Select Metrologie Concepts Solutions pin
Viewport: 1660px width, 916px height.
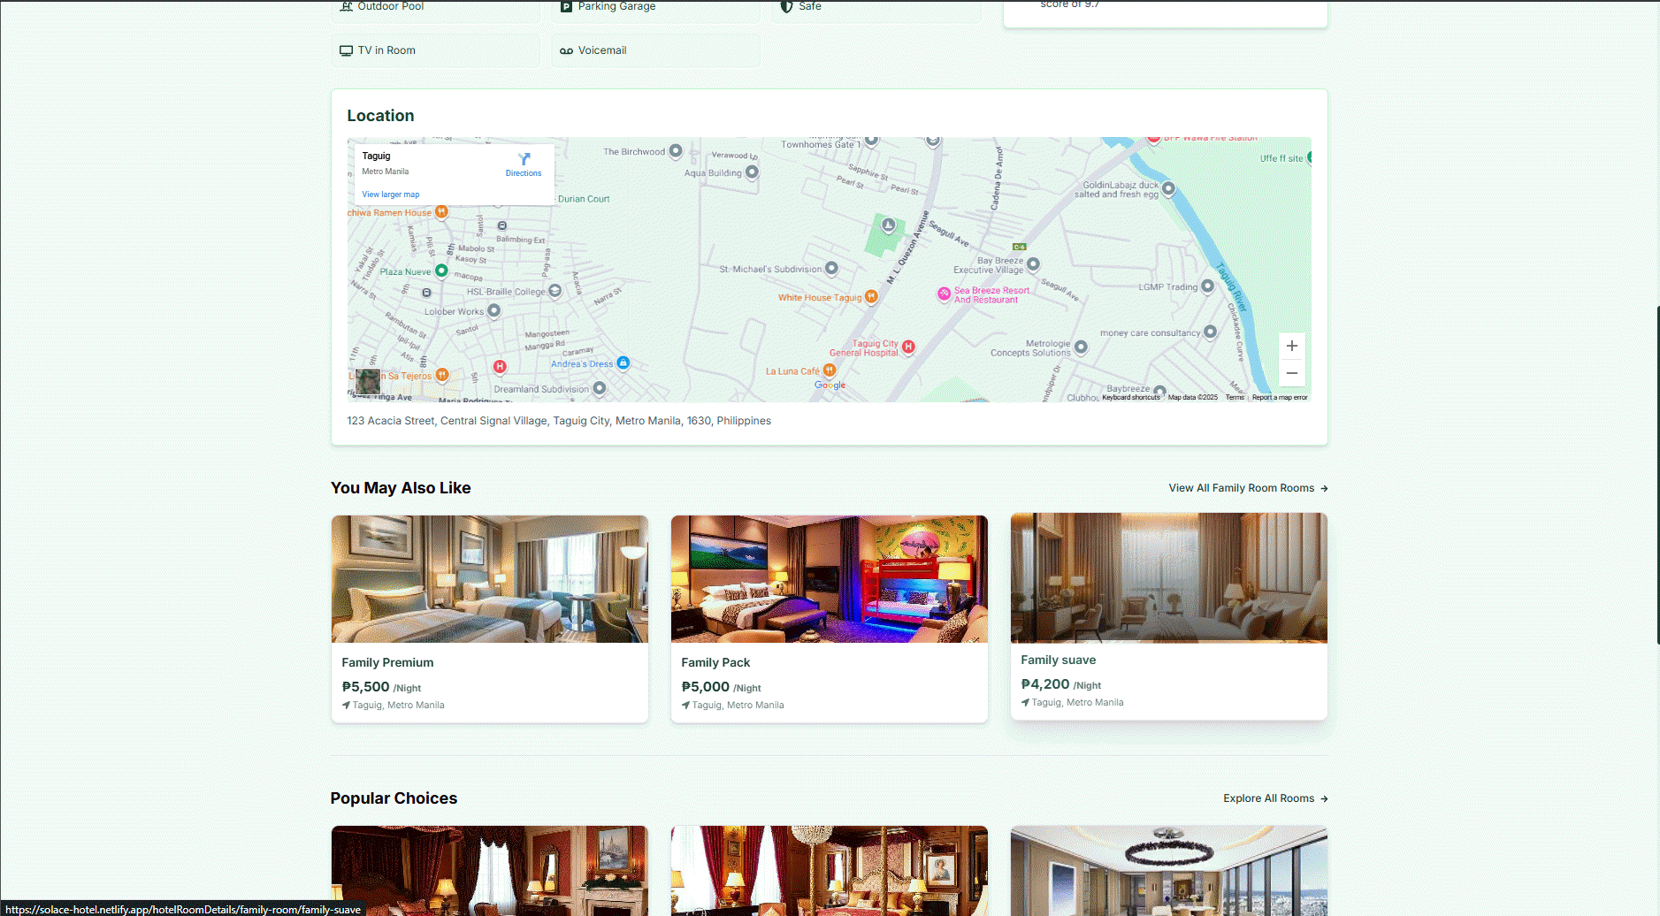point(1081,347)
